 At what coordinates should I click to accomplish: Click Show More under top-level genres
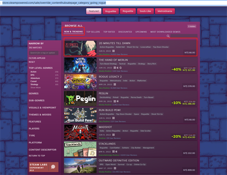pos(36,88)
